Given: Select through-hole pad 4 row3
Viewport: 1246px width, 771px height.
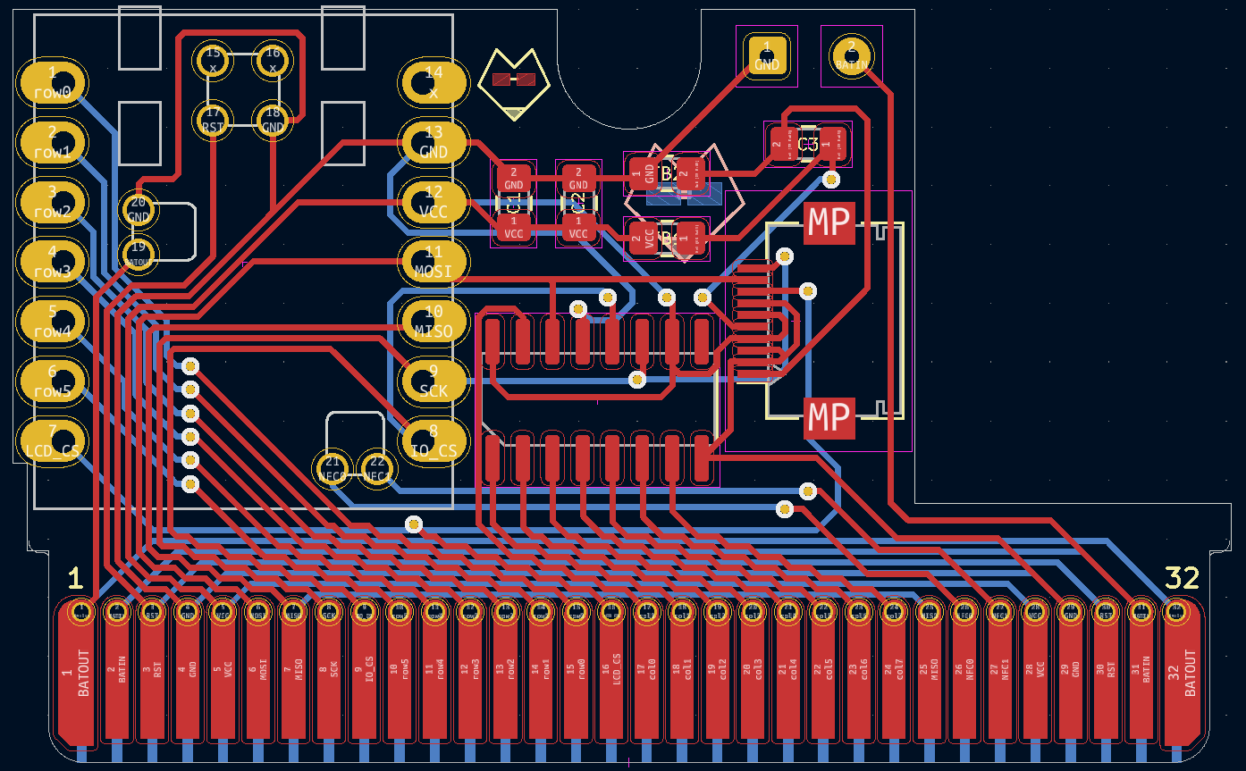Looking at the screenshot, I should coord(53,261).
